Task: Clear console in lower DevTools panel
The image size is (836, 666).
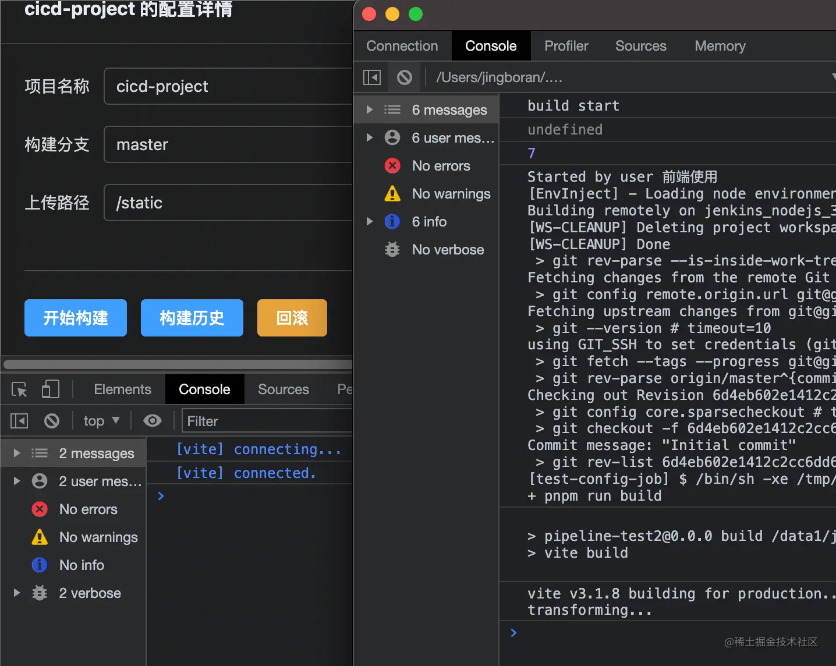Action: point(52,421)
